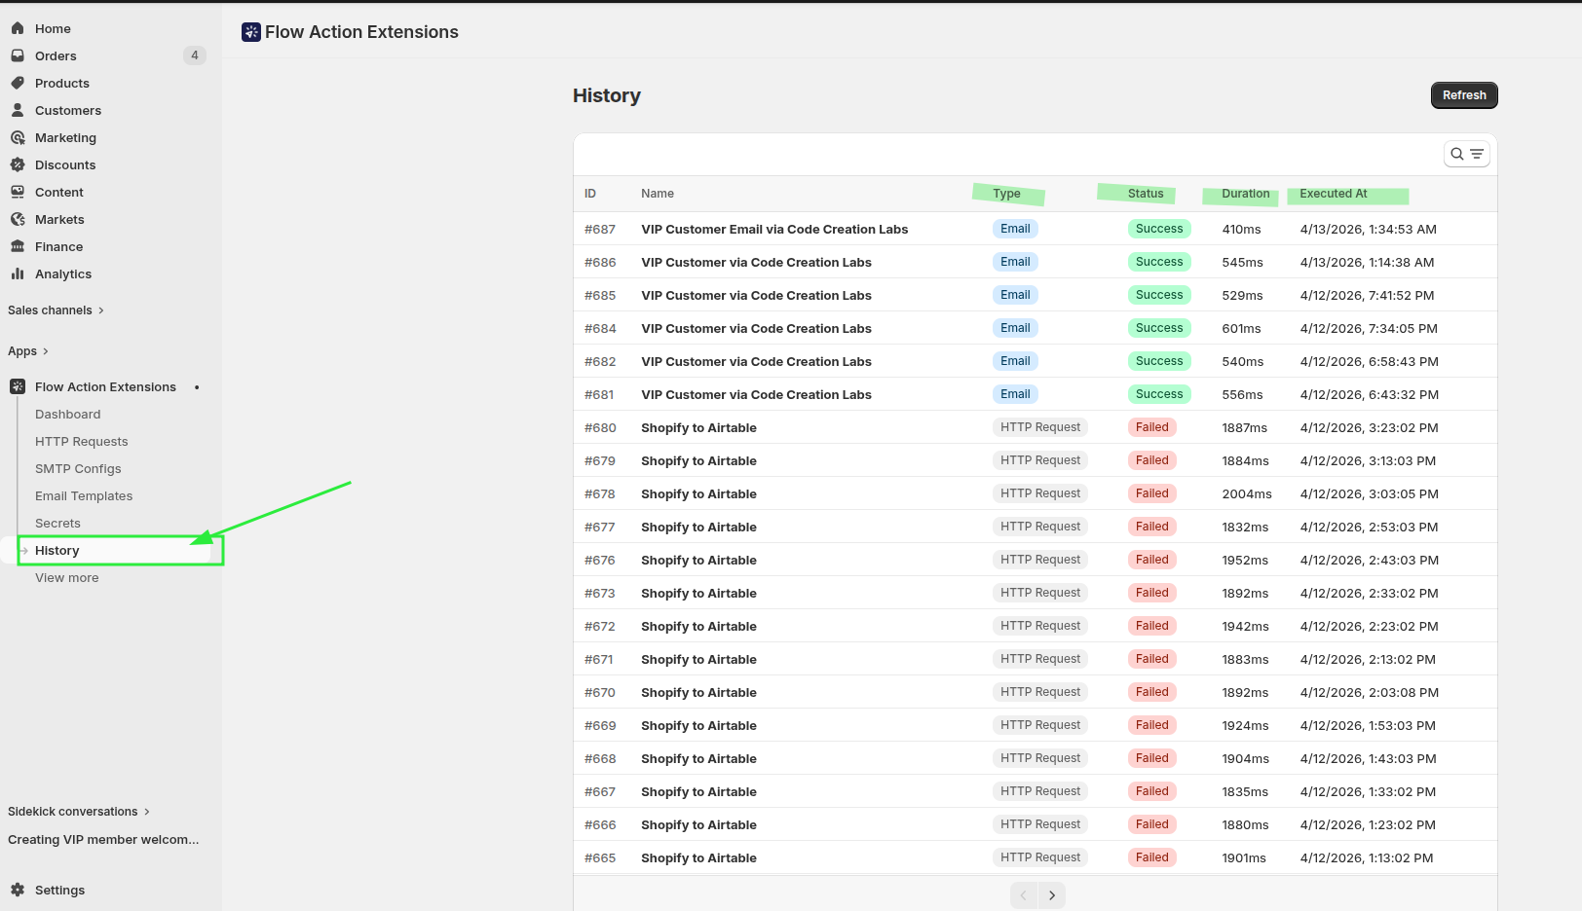
Task: Click the 1883ms duration value
Action: coord(1245,659)
